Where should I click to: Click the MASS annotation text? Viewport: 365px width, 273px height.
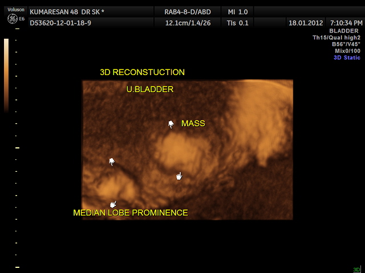click(x=193, y=123)
